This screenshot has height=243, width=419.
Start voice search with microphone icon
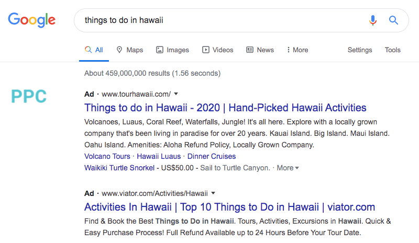[373, 20]
